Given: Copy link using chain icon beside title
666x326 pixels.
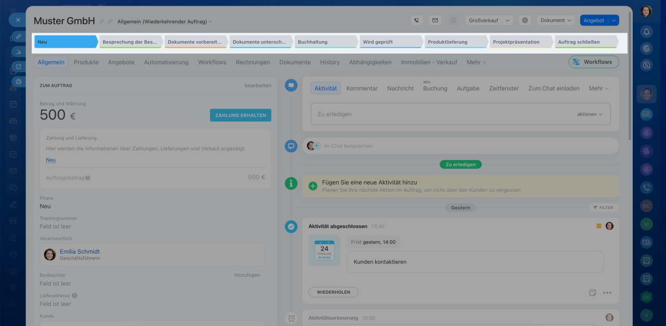Looking at the screenshot, I should pos(110,21).
